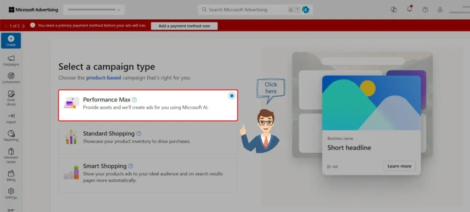The image size is (470, 212).
Task: Open Billing in the sidebar
Action: pos(11,176)
